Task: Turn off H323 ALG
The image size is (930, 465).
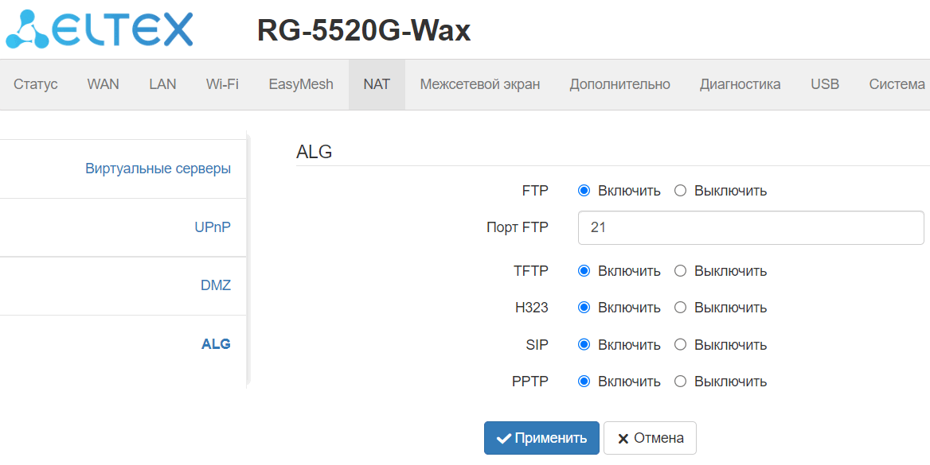Action: tap(680, 308)
